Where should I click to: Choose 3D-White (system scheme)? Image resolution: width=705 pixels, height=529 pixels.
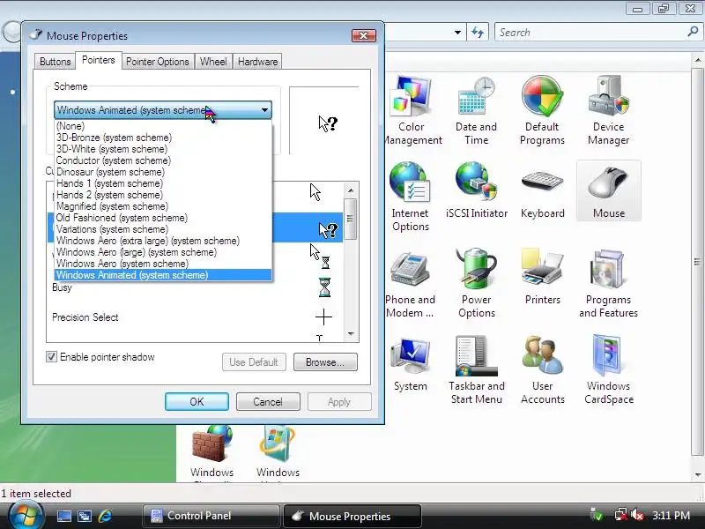(x=163, y=149)
